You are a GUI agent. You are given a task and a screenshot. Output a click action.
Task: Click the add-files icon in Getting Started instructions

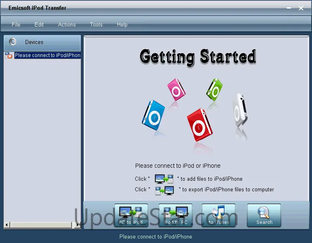pos(164,179)
